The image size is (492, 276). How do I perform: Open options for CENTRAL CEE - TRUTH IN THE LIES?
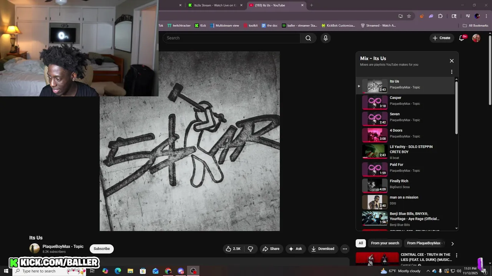pyautogui.click(x=457, y=255)
